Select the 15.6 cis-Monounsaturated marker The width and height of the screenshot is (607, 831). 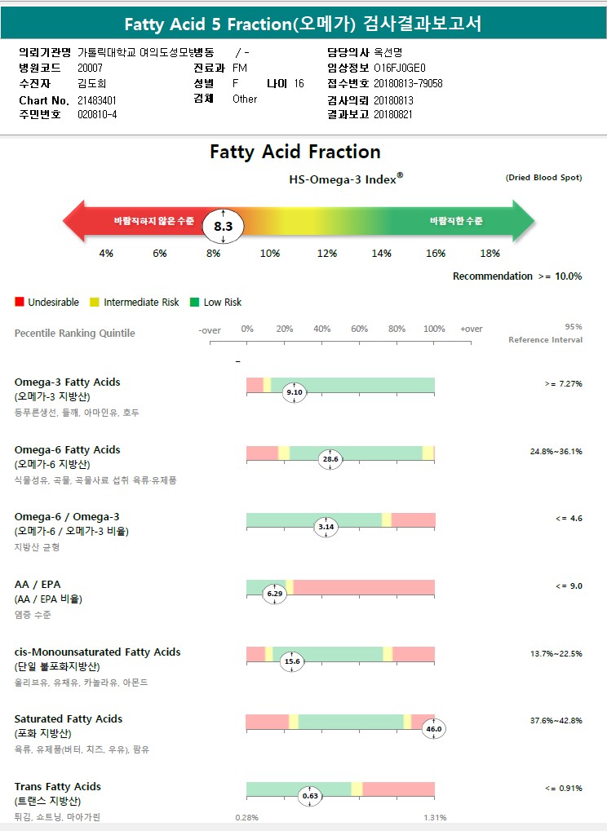pos(291,661)
